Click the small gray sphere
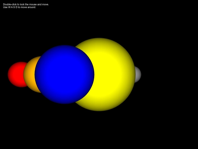The width and height of the screenshot is (198, 149). [x=138, y=74]
